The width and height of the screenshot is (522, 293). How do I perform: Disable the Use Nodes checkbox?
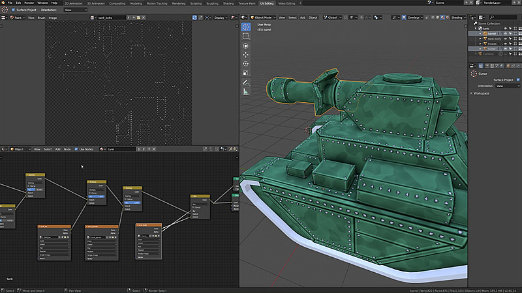pos(76,149)
